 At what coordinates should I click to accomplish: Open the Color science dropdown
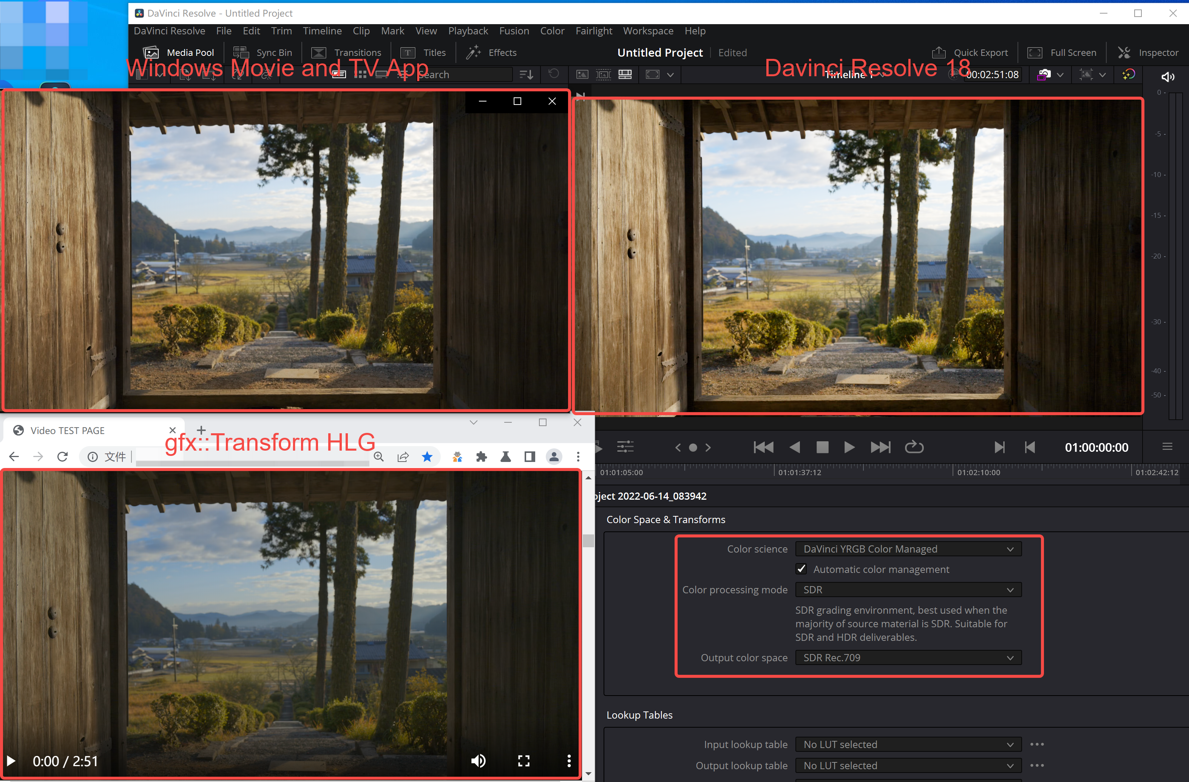908,549
